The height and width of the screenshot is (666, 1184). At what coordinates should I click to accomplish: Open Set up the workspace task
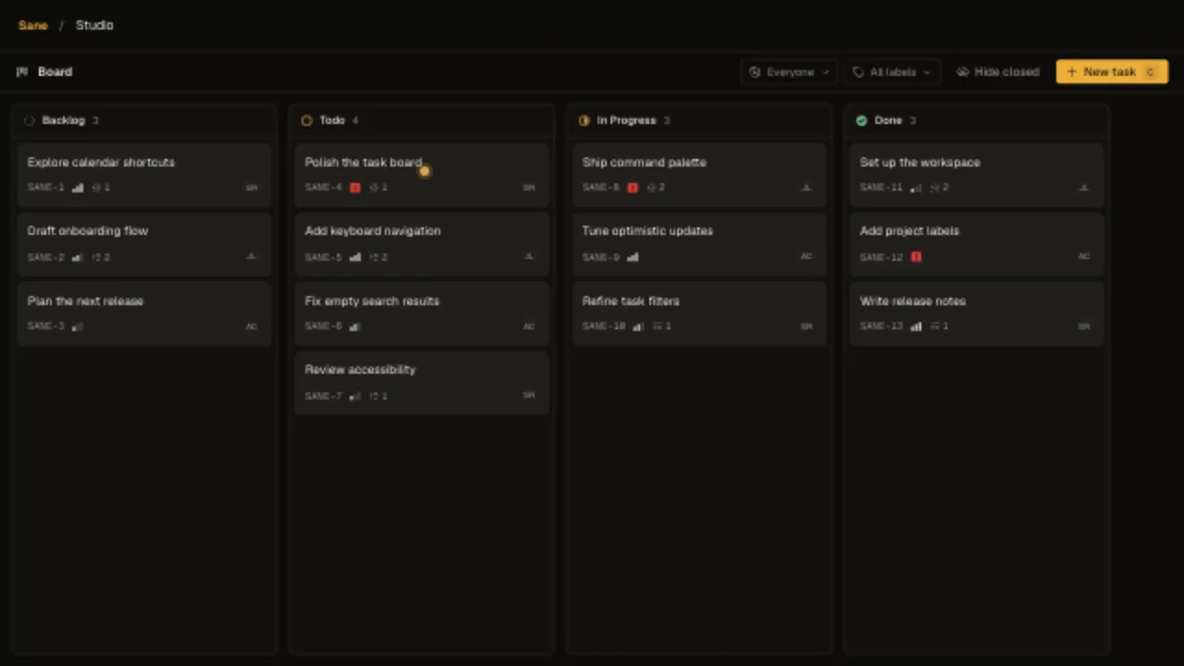[x=976, y=174]
